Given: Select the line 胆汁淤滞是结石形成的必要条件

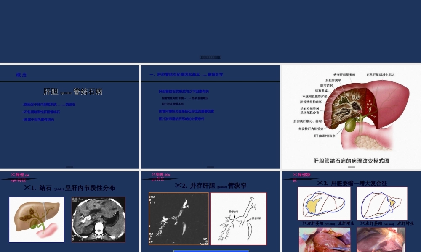Looking at the screenshot, I should point(181,119).
